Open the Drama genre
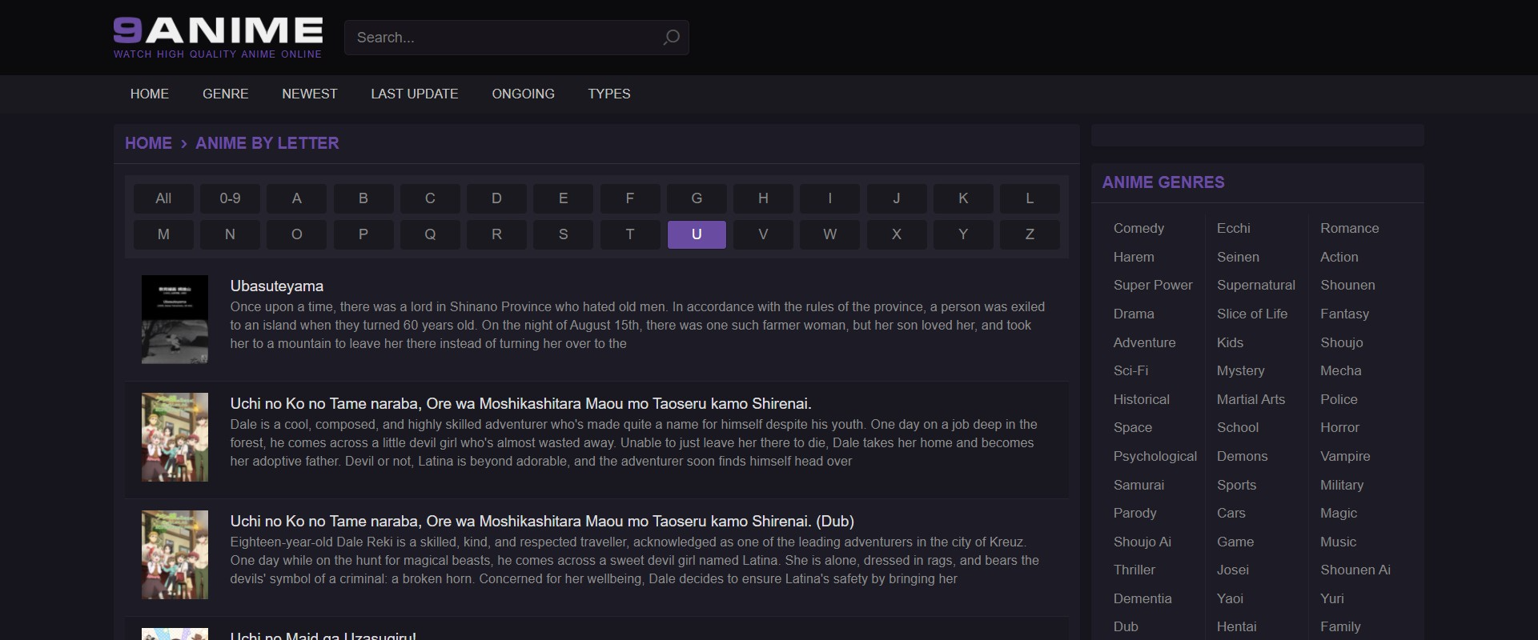This screenshot has height=640, width=1538. tap(1134, 314)
